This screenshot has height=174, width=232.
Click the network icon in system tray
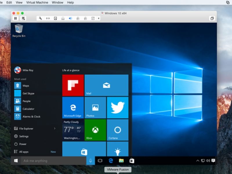[203, 161]
